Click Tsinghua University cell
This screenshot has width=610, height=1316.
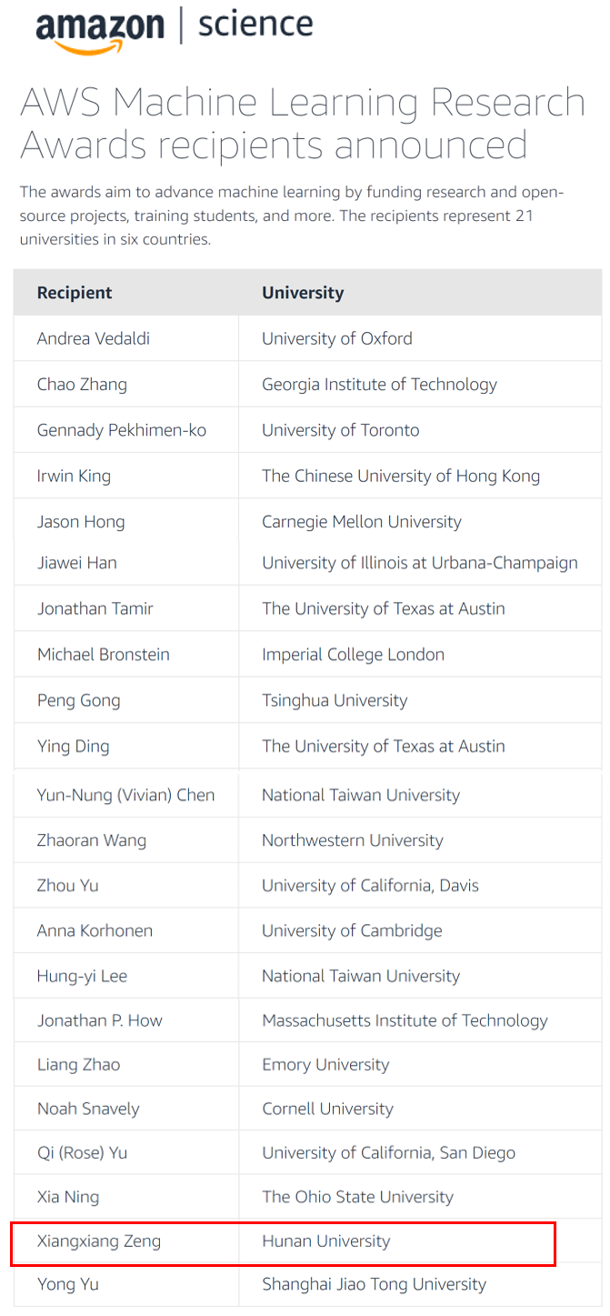[335, 700]
